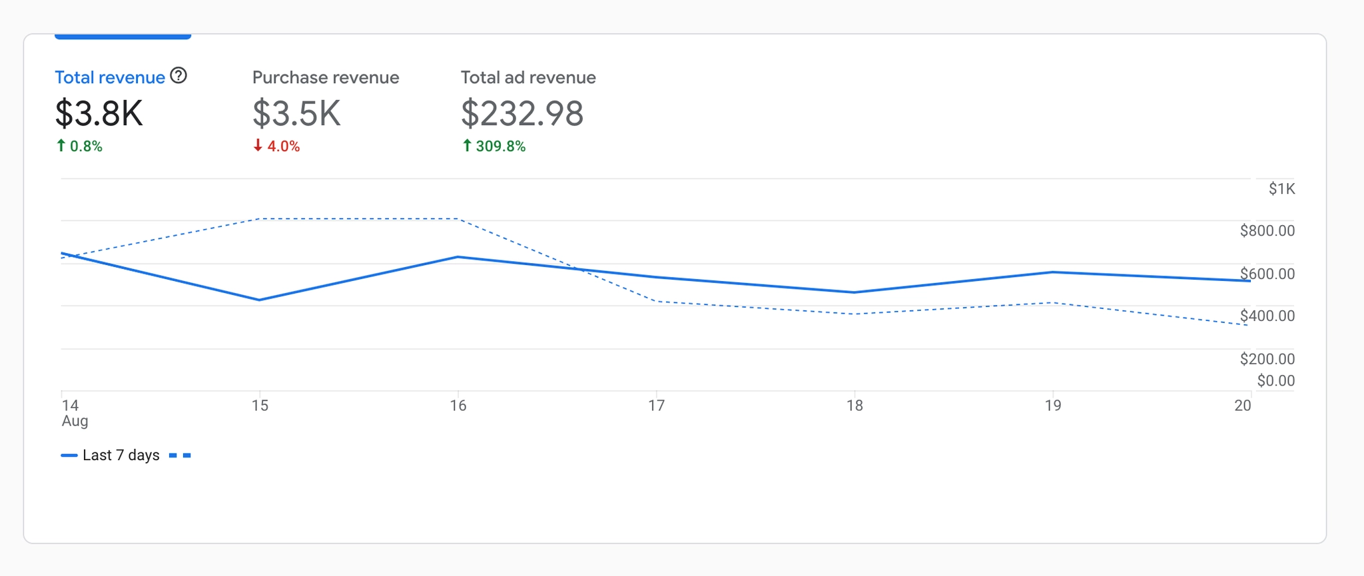Switch to the Purchase revenue tab

[326, 78]
